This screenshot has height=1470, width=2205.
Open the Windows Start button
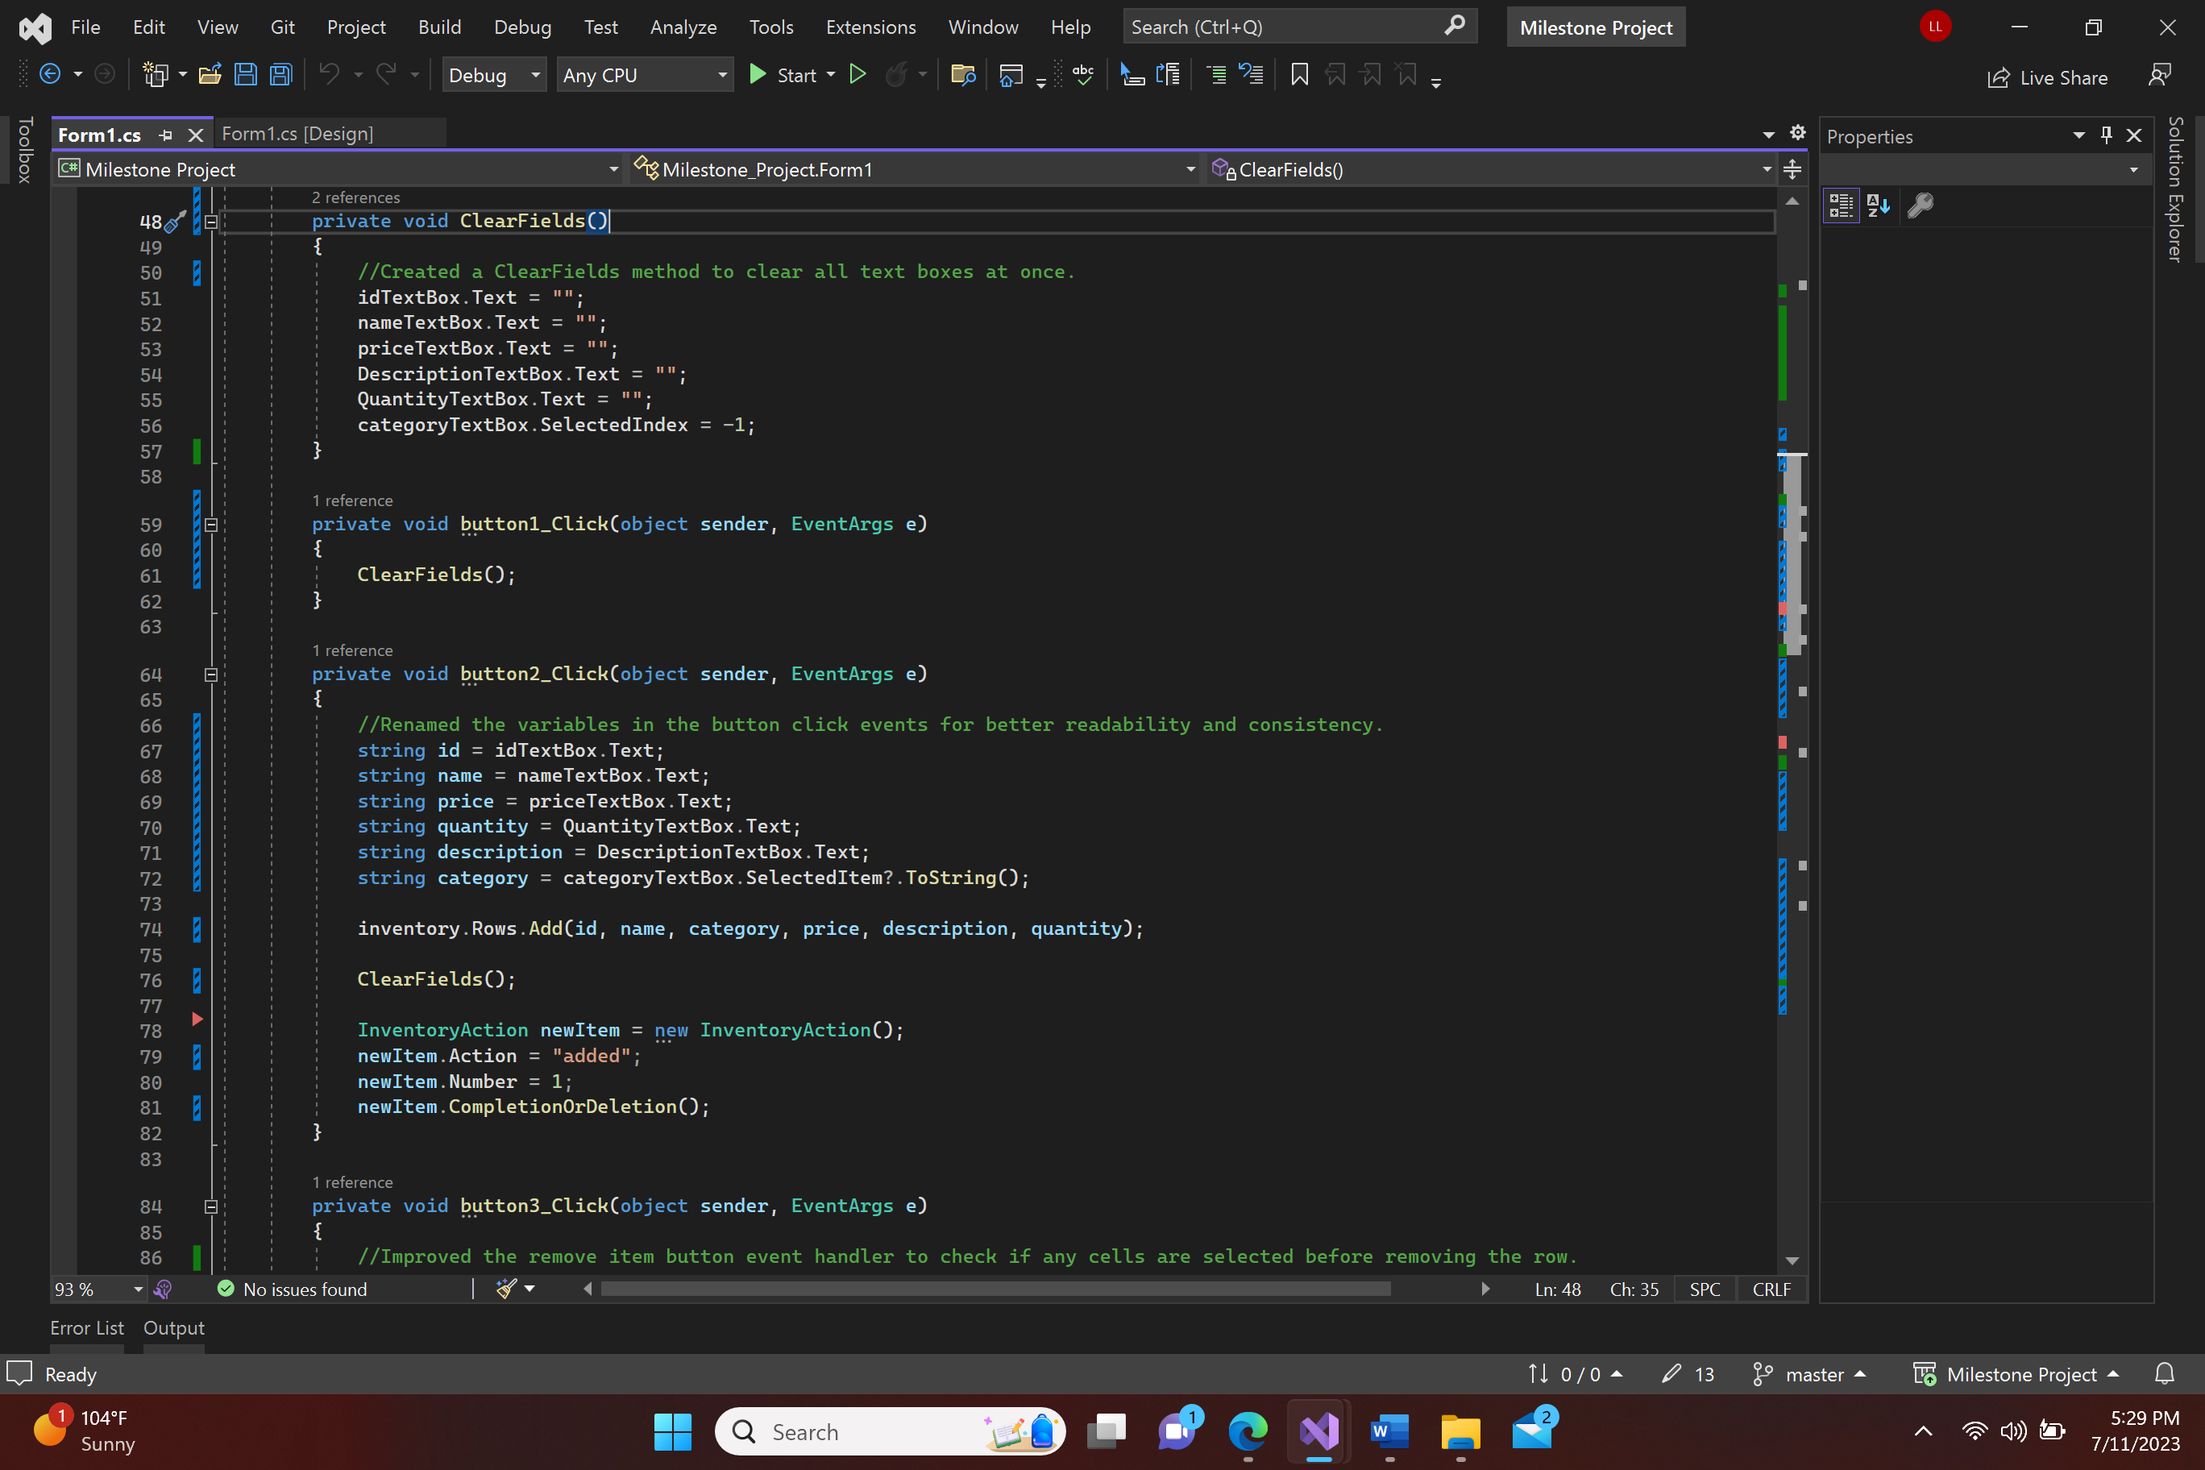pos(672,1431)
